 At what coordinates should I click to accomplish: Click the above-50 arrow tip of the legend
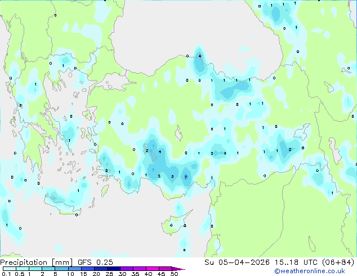pyautogui.click(x=179, y=269)
